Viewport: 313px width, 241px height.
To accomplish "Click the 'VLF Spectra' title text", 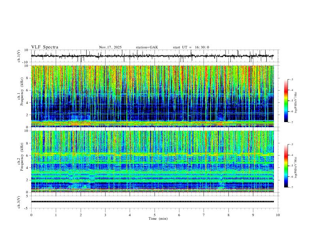I will click(45, 47).
